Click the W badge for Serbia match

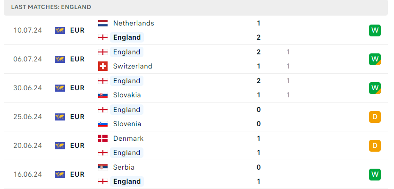click(375, 174)
